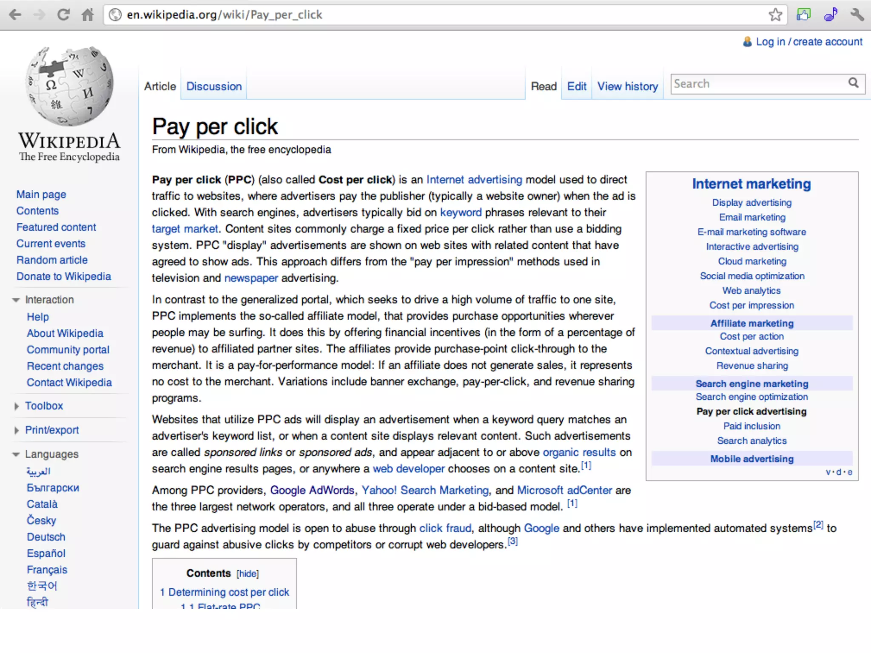Switch to the Discussion tab
This screenshot has height=653, width=871.
pyautogui.click(x=214, y=86)
